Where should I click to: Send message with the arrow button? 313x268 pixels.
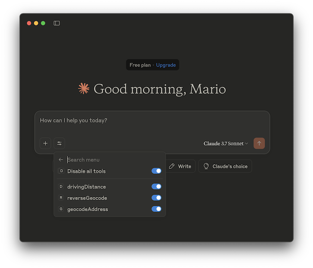tap(259, 143)
